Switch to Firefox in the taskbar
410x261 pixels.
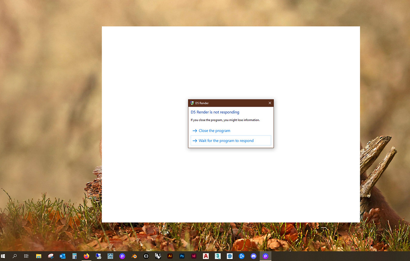click(x=86, y=256)
